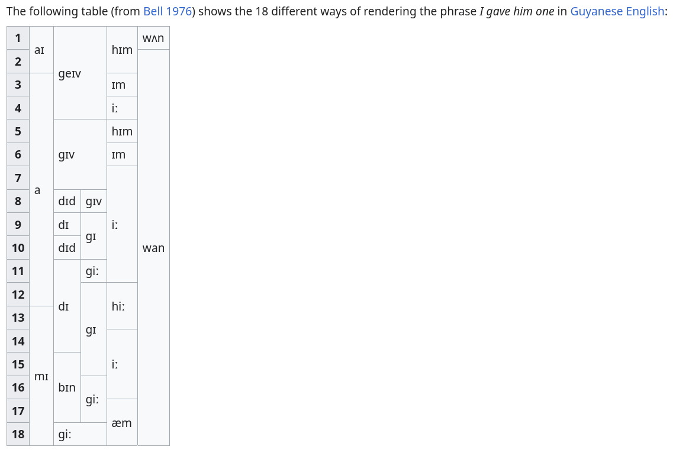Click row header number 18

pos(18,434)
